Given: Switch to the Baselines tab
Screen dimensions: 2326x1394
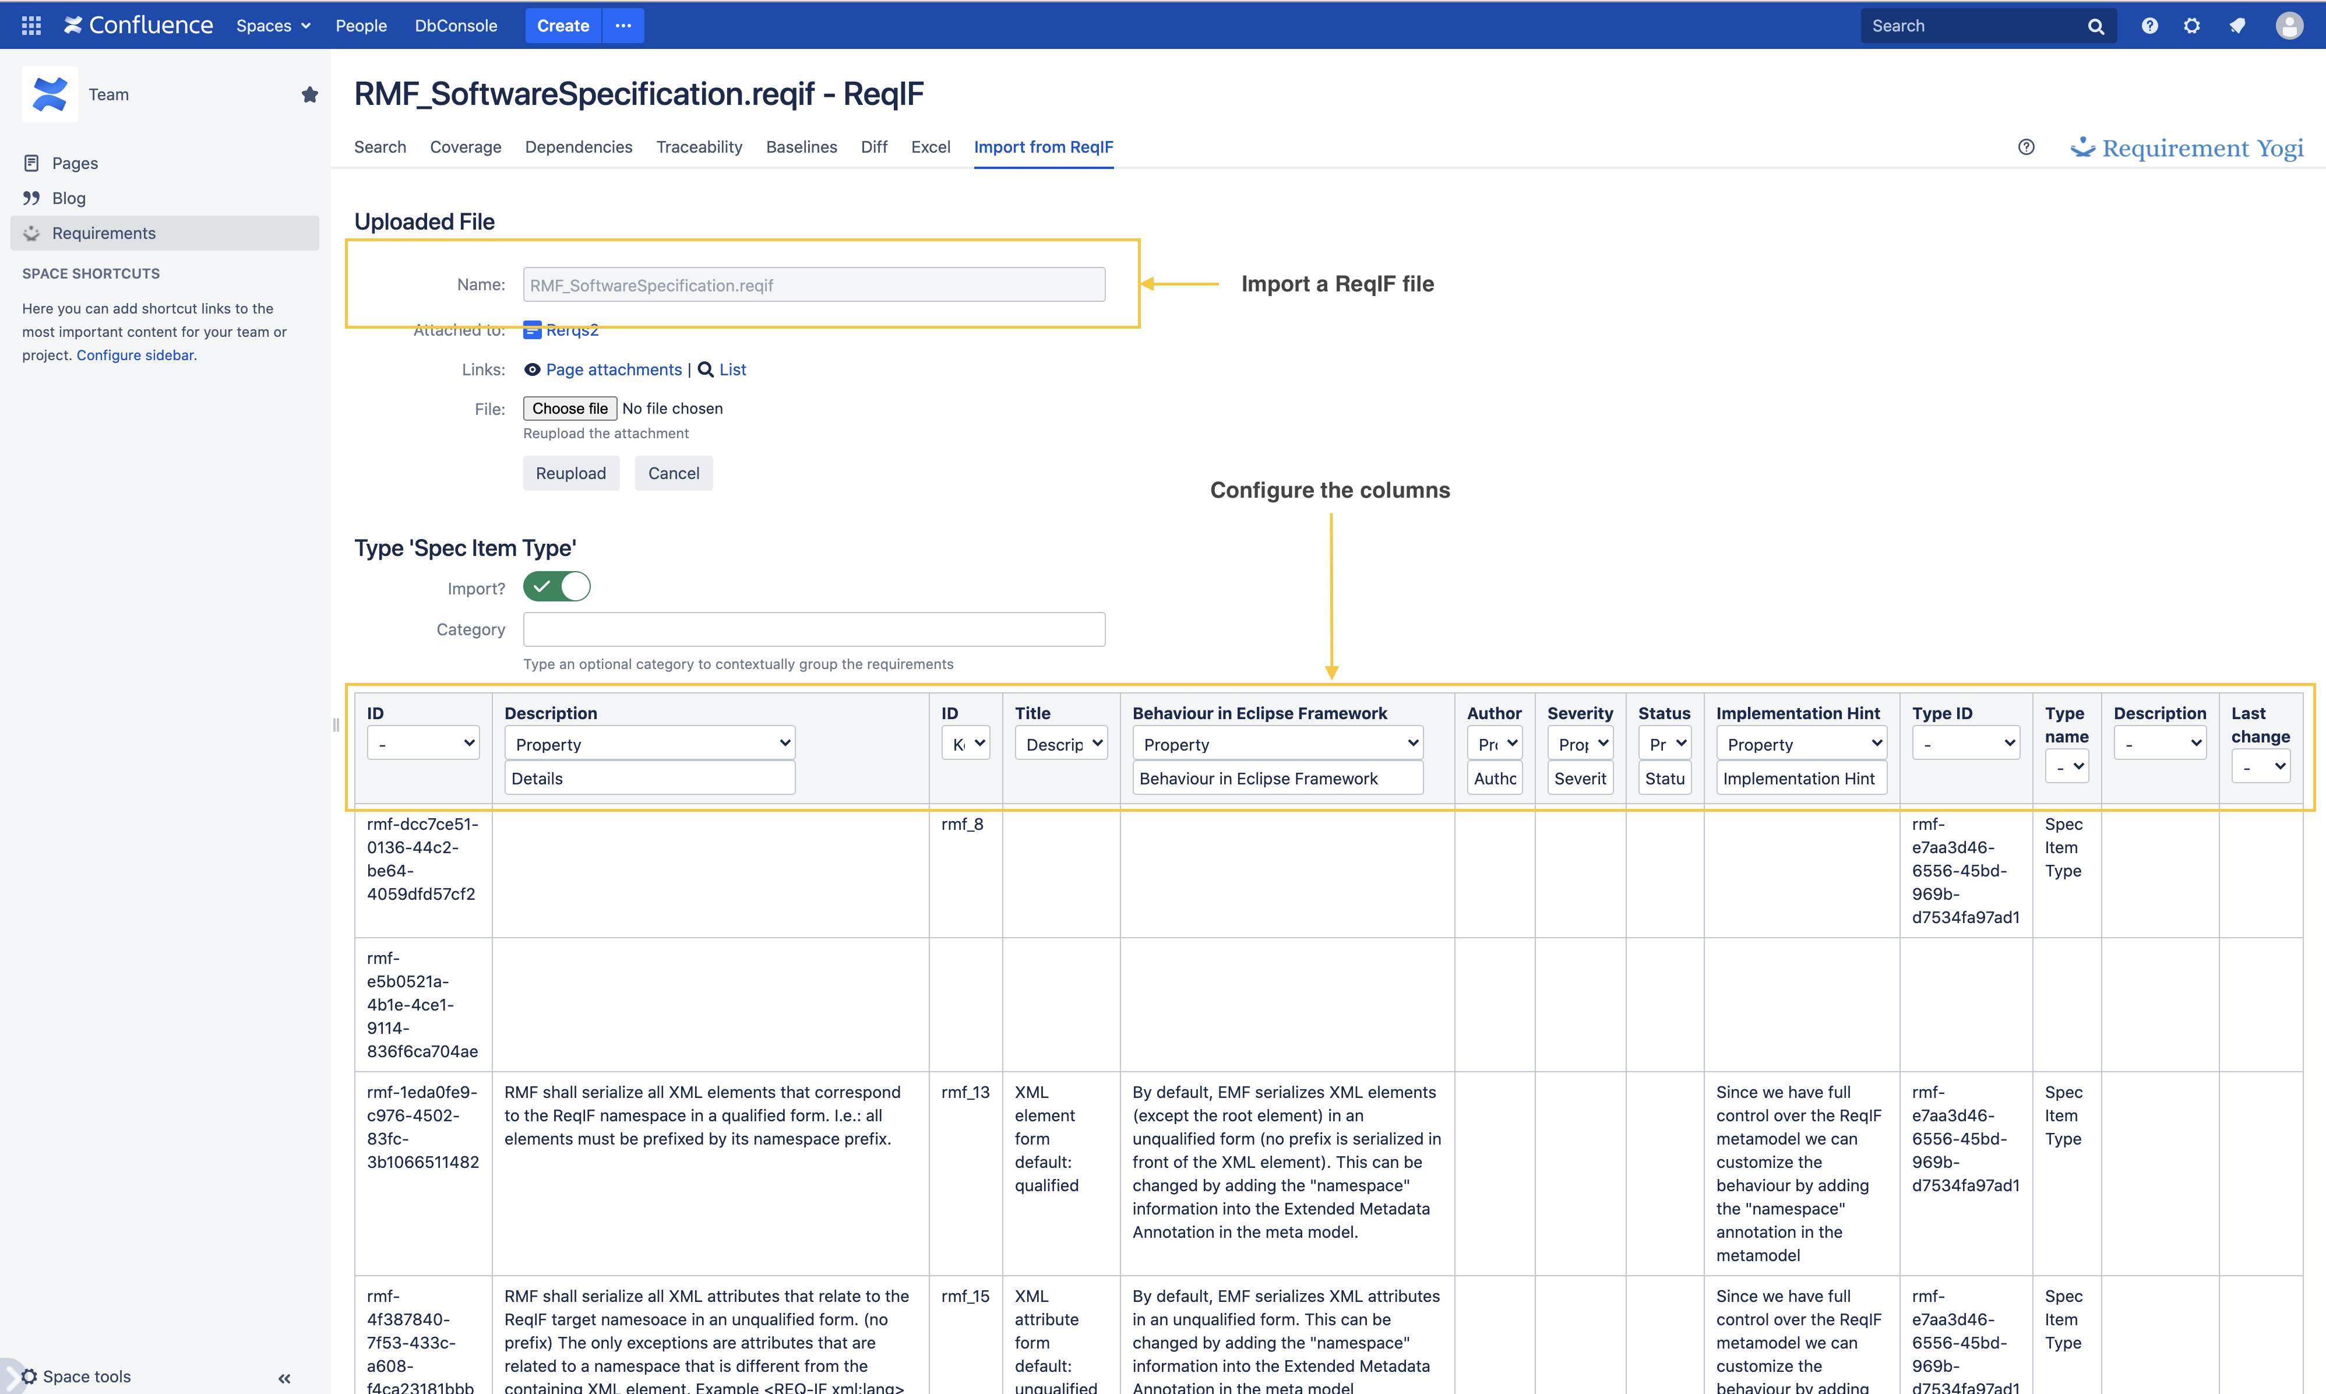Looking at the screenshot, I should (801, 146).
